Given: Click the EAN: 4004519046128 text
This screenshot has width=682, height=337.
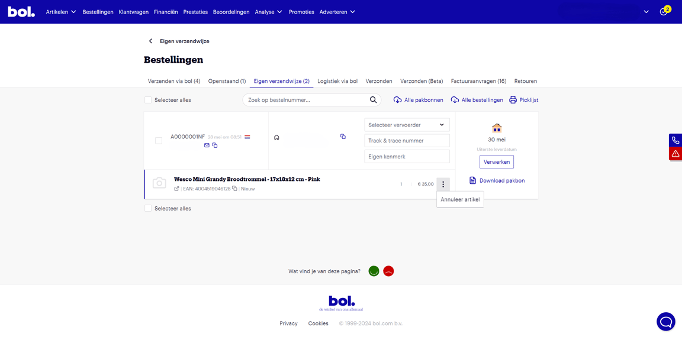Looking at the screenshot, I should [205, 189].
